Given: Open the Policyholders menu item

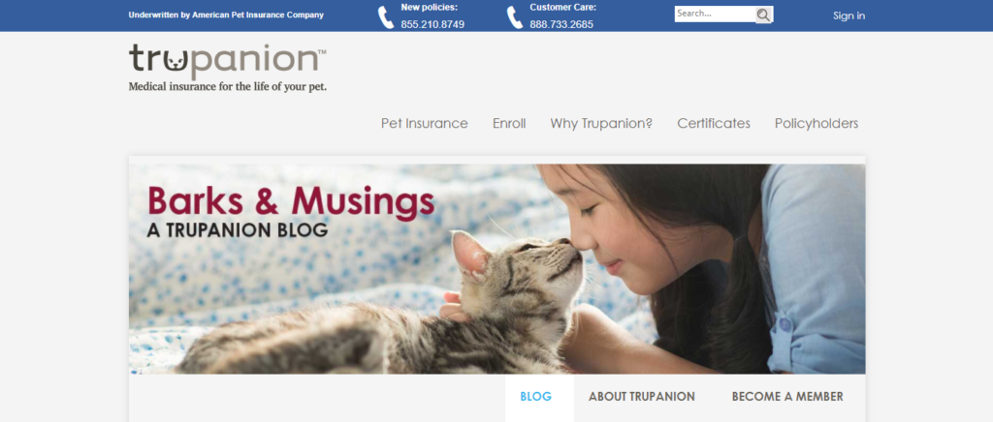Looking at the screenshot, I should (817, 123).
